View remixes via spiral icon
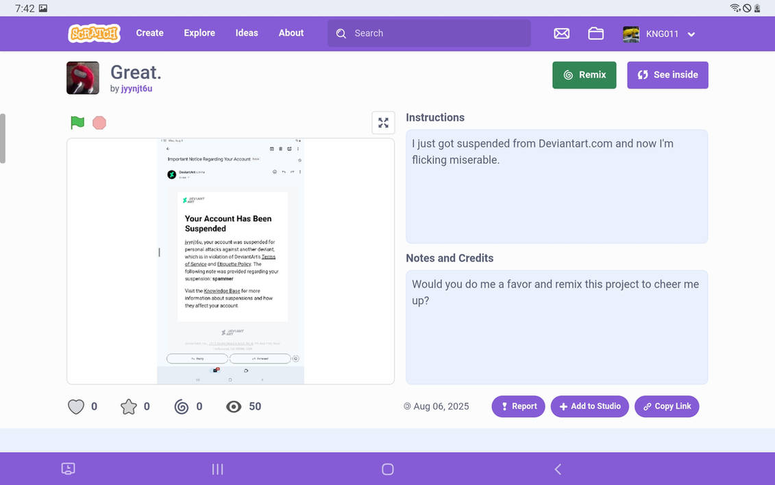The image size is (775, 485). tap(182, 407)
